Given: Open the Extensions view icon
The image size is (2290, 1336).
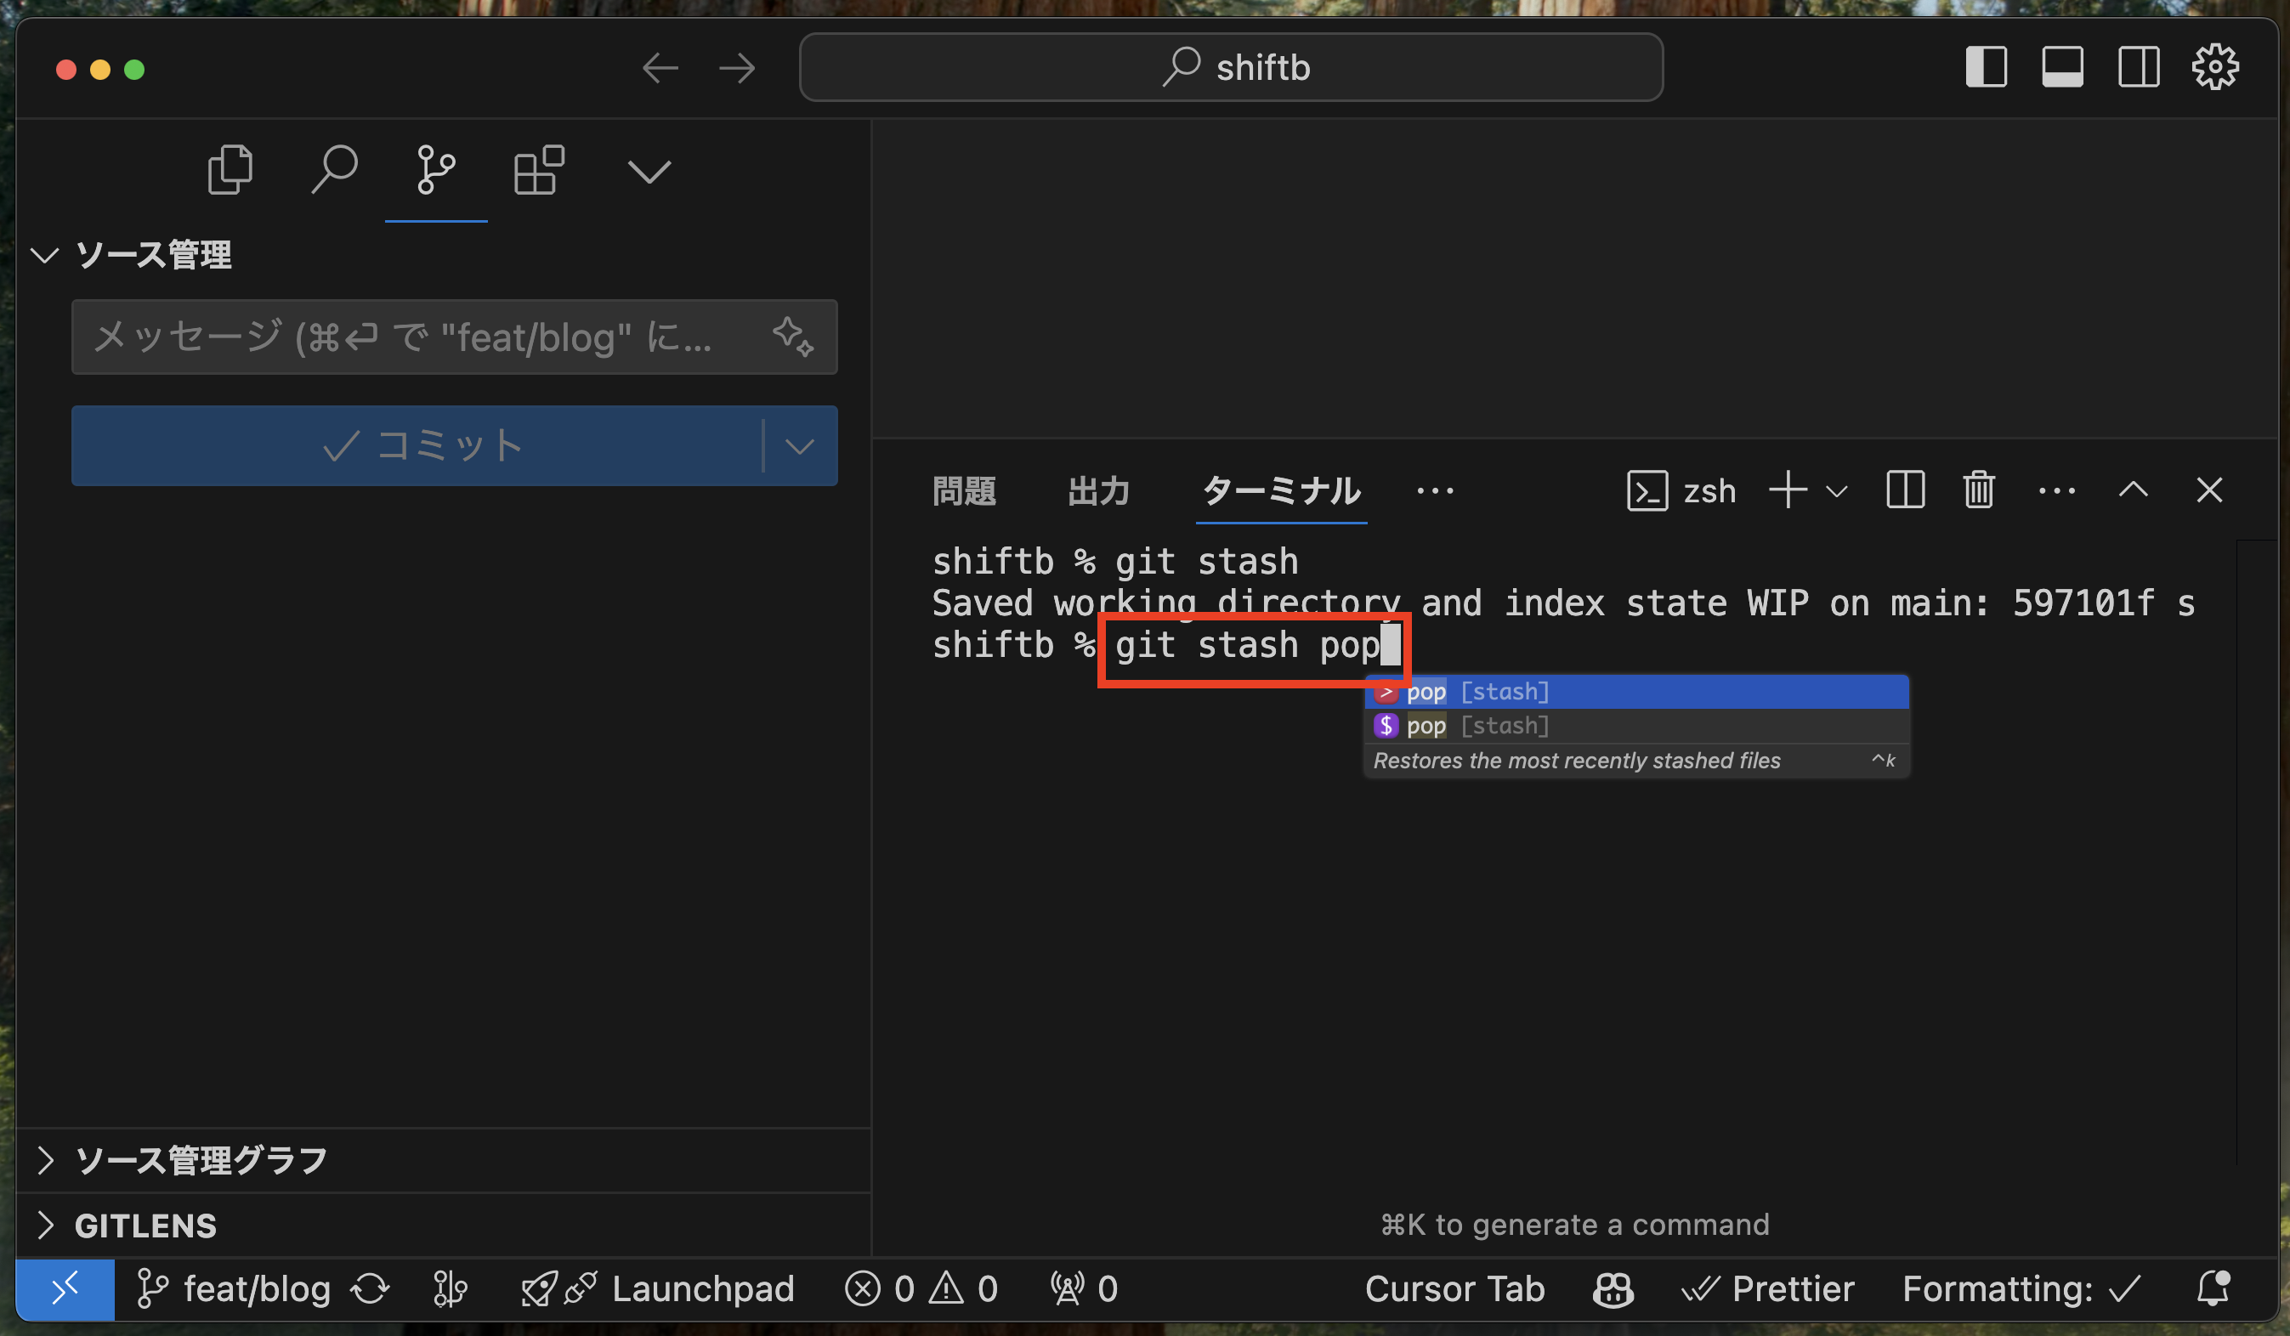Looking at the screenshot, I should pos(539,170).
